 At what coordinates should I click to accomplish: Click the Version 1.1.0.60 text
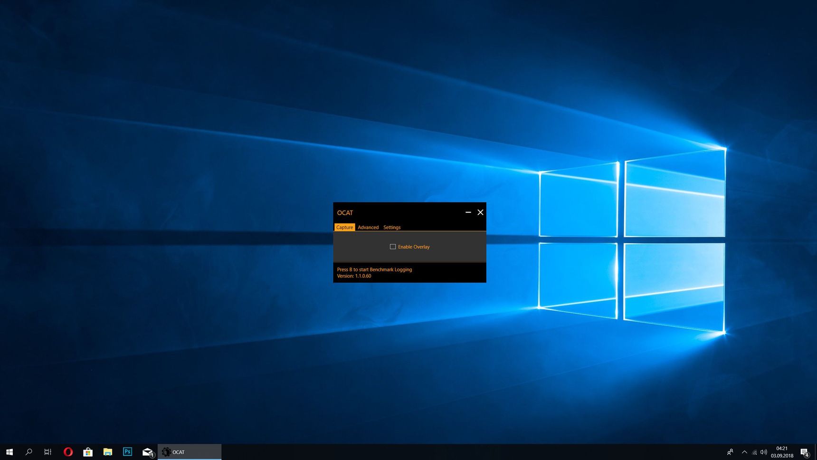point(354,276)
